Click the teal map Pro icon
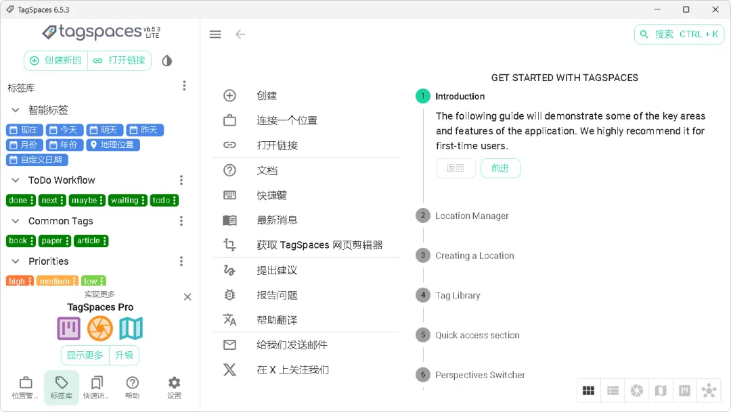Viewport: 731px width, 412px height. [x=131, y=328]
